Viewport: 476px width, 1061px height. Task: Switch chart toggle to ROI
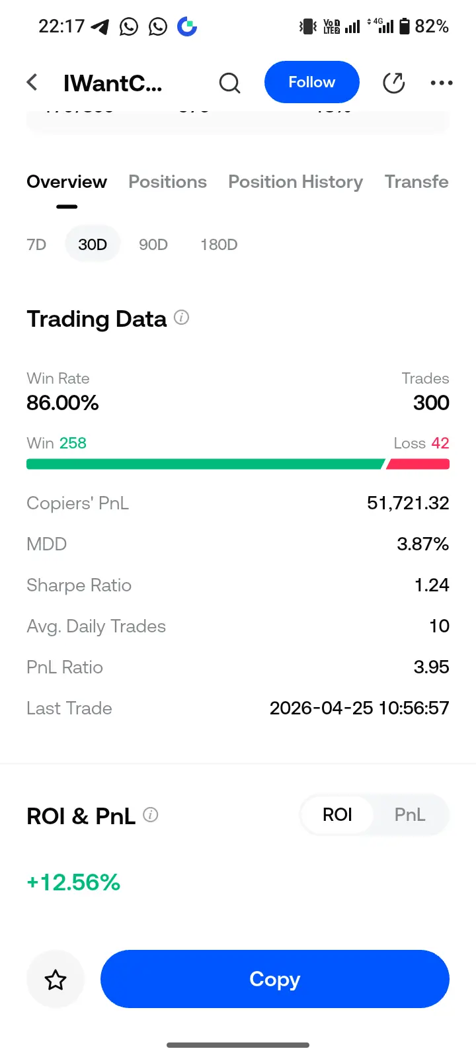point(337,815)
